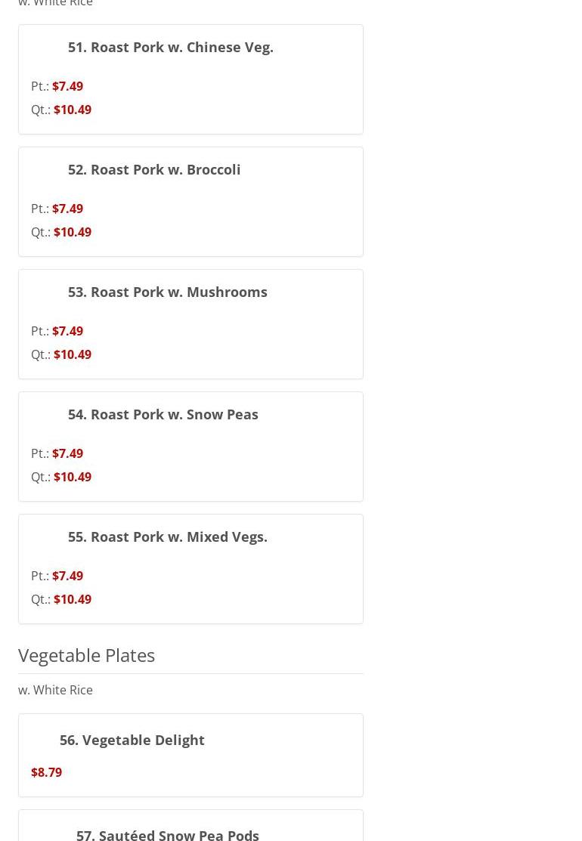Select pint price for Roast Pork w. Snow Peas
Image resolution: width=582 pixels, height=841 pixels.
pos(57,453)
